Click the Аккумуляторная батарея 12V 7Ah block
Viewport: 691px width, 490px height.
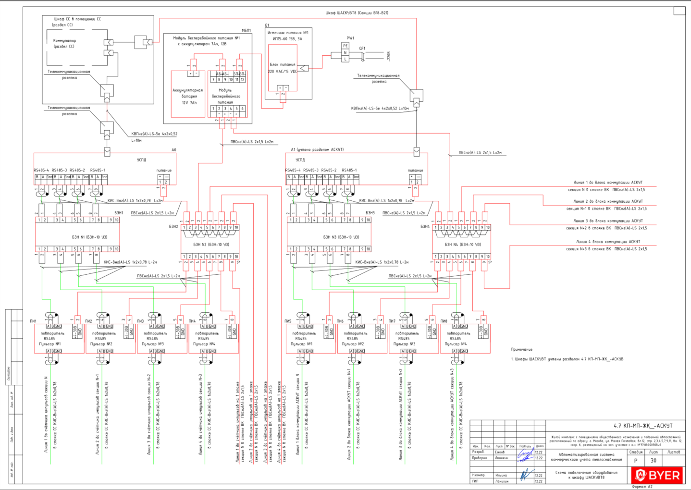[x=188, y=94]
